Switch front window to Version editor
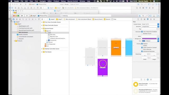This screenshot has width=169, height=95. (146, 16)
